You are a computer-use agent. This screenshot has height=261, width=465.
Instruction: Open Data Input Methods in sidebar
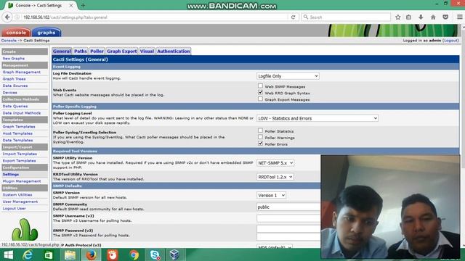(x=22, y=113)
